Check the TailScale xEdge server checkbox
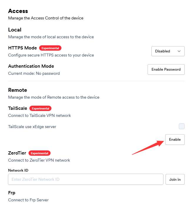Screen dimensions: 192x204 click(182, 126)
